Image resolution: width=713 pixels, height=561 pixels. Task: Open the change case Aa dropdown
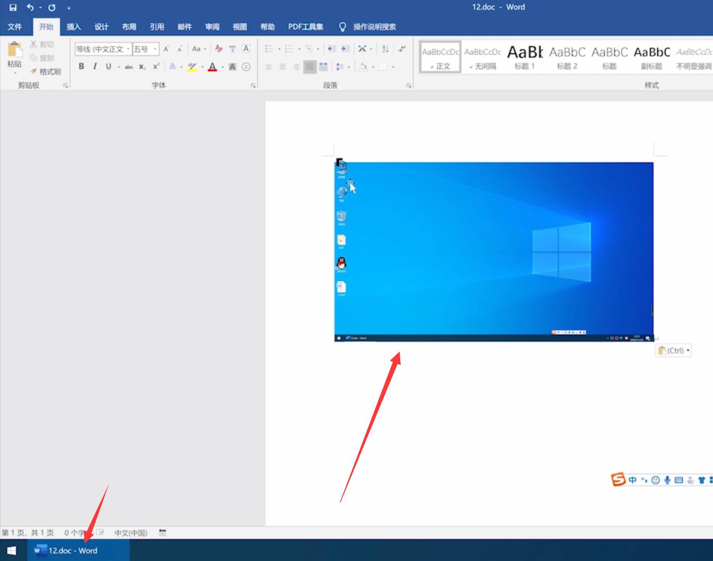[199, 49]
